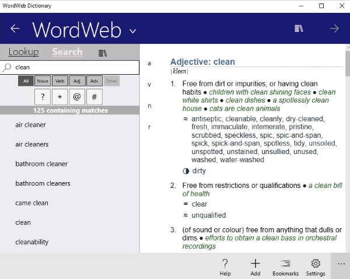Open the books icon in header
This screenshot has width=350, height=279.
click(x=299, y=29)
